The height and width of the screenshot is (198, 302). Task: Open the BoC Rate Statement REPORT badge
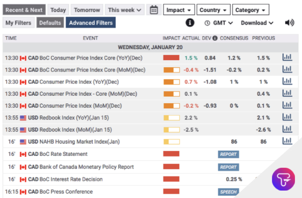(228, 154)
